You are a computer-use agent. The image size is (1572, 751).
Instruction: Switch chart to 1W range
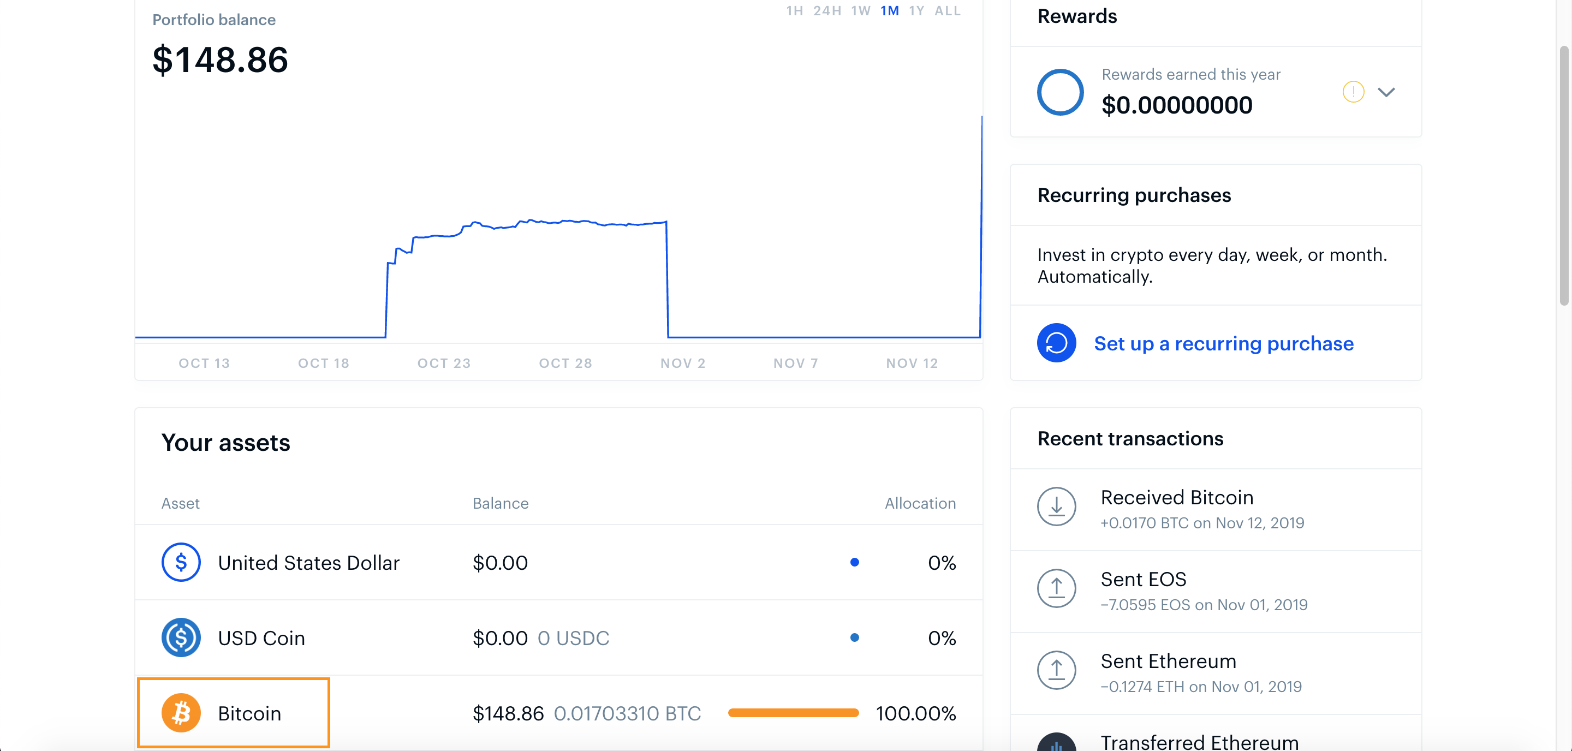coord(860,10)
